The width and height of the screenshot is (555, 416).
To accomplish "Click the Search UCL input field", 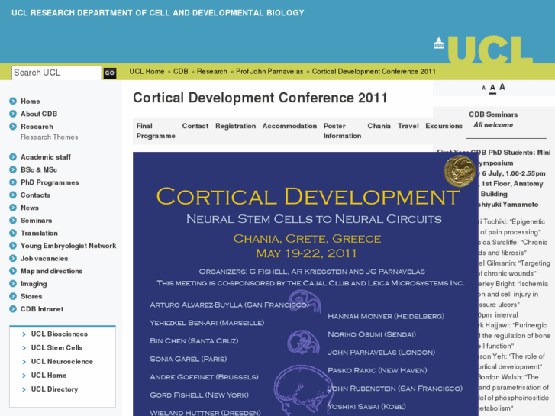I will tap(56, 73).
